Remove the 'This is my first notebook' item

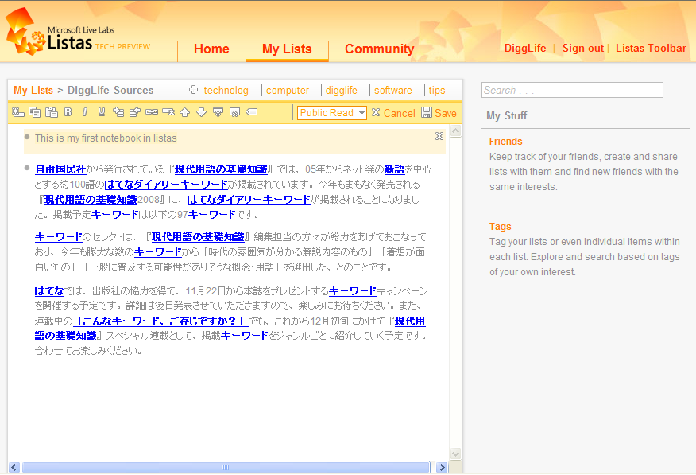point(439,136)
